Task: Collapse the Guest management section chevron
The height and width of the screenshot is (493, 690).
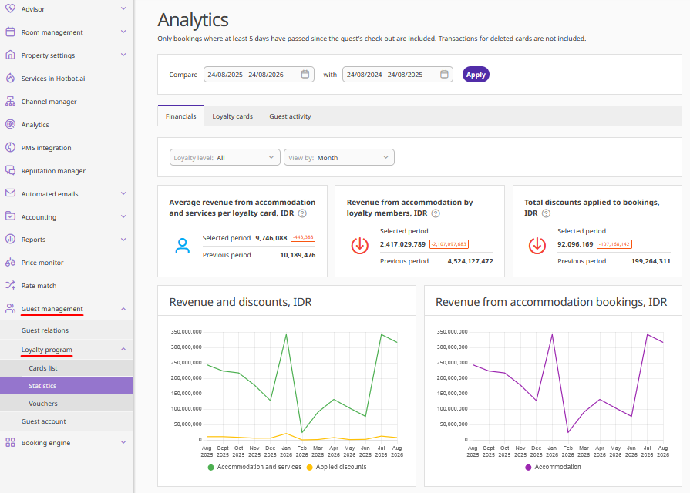Action: pyautogui.click(x=123, y=309)
